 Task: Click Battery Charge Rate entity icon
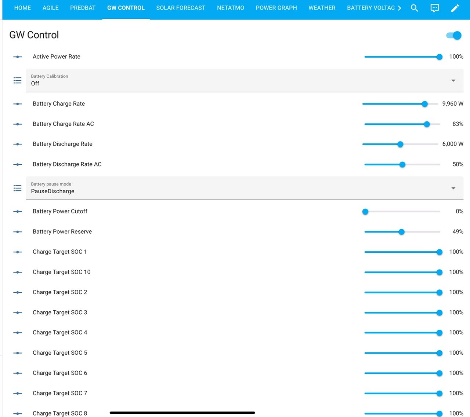coord(18,104)
